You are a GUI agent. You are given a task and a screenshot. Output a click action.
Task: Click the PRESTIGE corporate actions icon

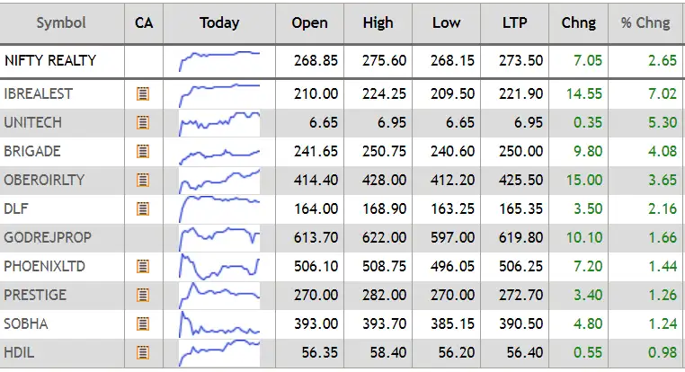142,295
